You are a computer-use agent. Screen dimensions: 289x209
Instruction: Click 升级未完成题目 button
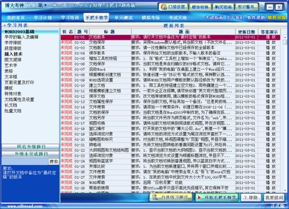(32, 154)
